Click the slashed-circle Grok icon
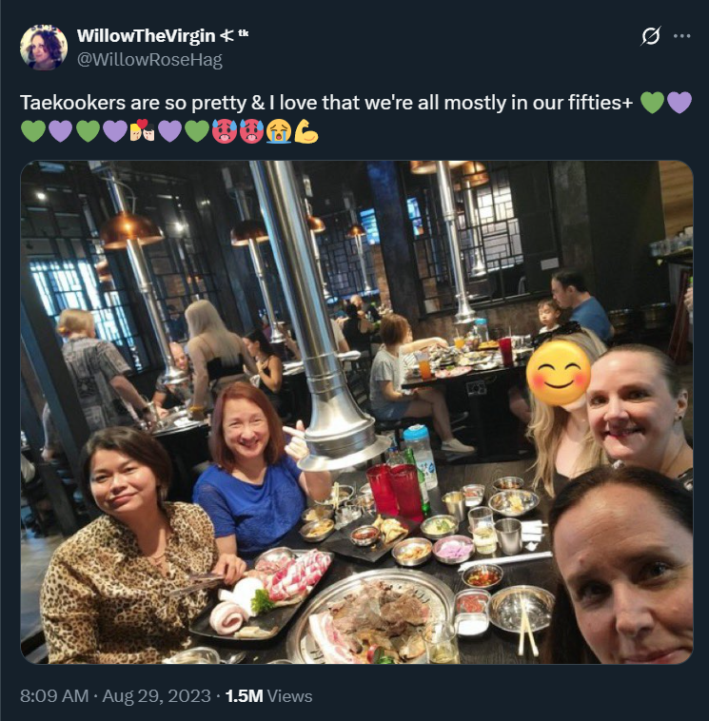Screen dimensions: 709x721 (x=651, y=36)
